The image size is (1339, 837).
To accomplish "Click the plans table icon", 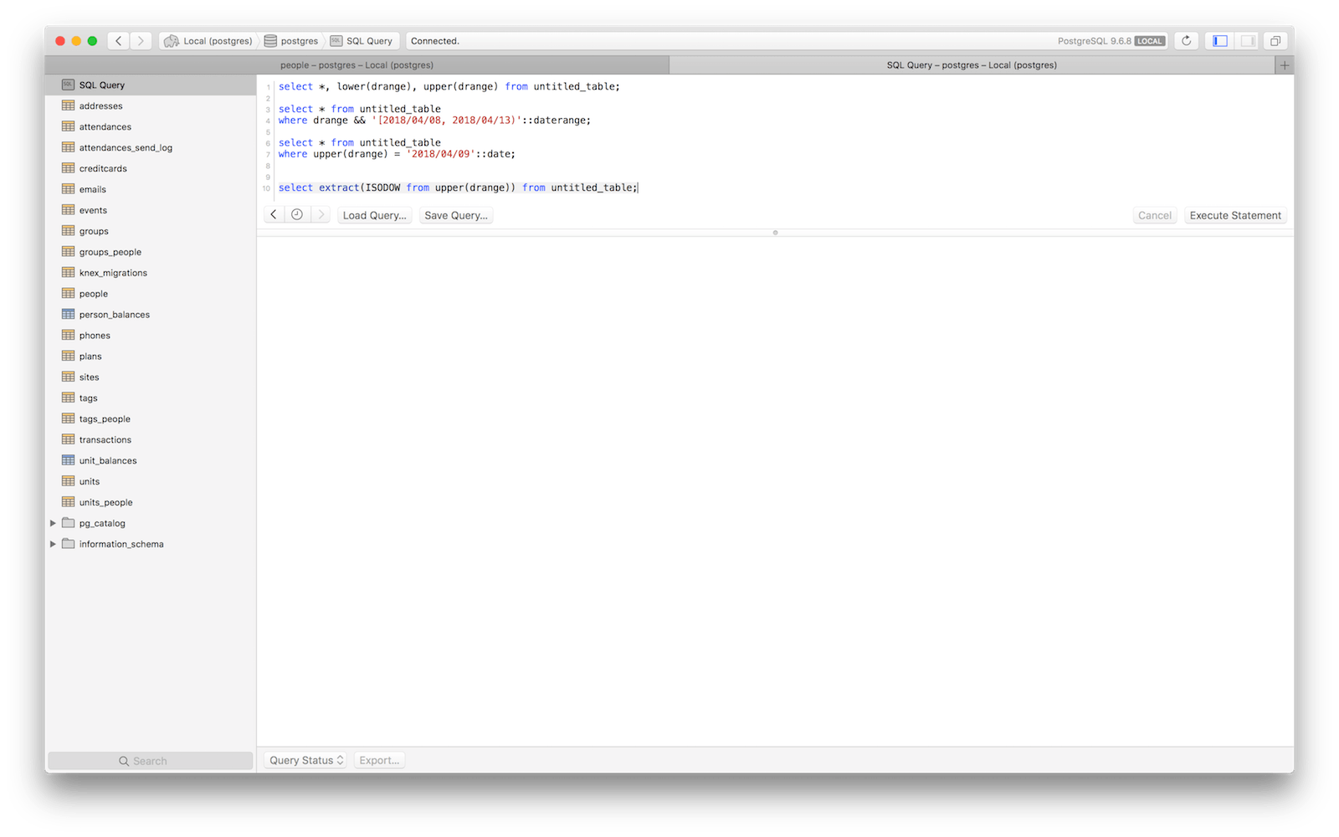I will (x=69, y=356).
